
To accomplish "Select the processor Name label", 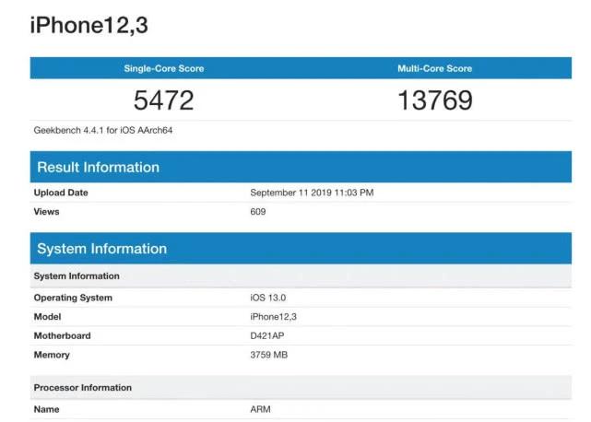I will pos(46,409).
